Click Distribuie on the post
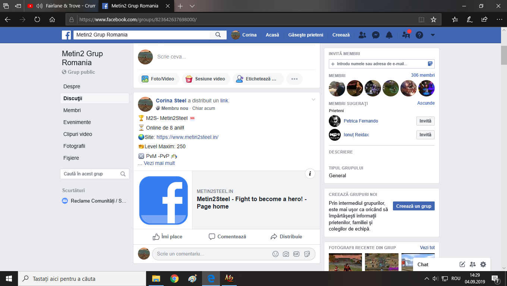 pos(286,236)
